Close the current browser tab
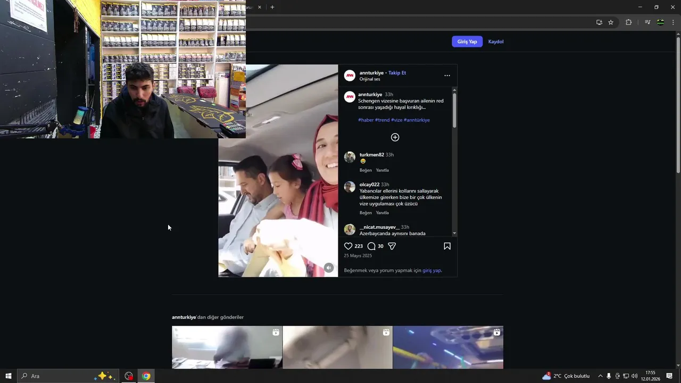Screen dimensions: 681x383 pyautogui.click(x=260, y=7)
